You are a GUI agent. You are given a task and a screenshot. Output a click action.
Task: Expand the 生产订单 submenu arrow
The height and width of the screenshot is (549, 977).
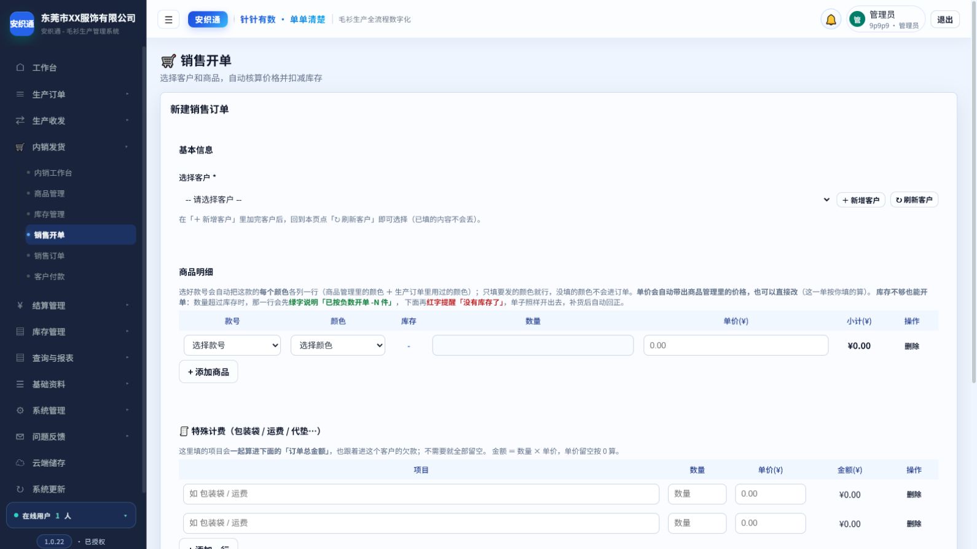coord(127,94)
